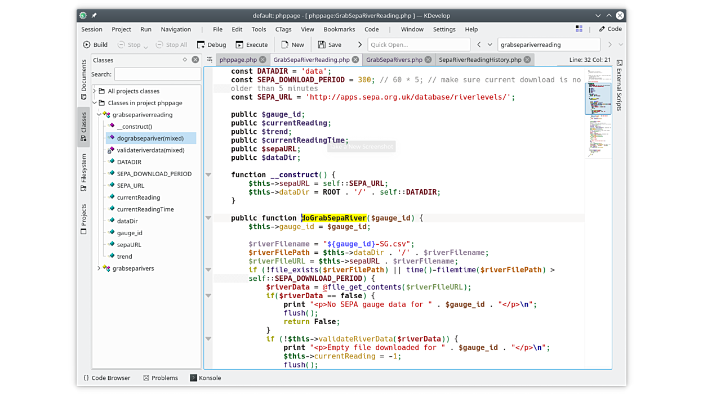Close the GrabSepaRivers.php tab
Screen dimensions: 703x395
point(428,60)
